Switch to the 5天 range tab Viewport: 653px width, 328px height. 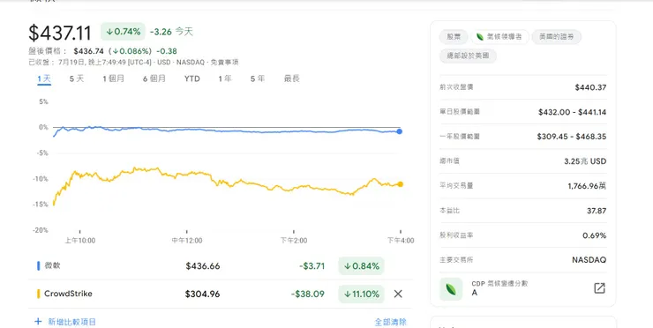pyautogui.click(x=77, y=78)
